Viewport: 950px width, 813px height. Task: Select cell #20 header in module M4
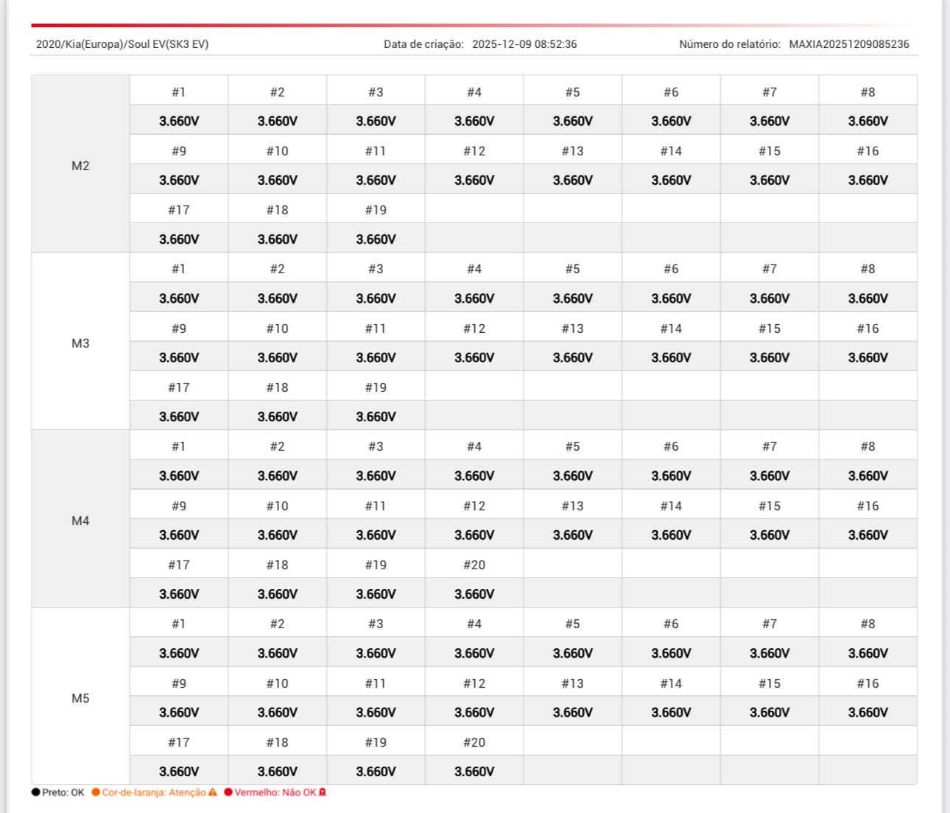pyautogui.click(x=474, y=565)
